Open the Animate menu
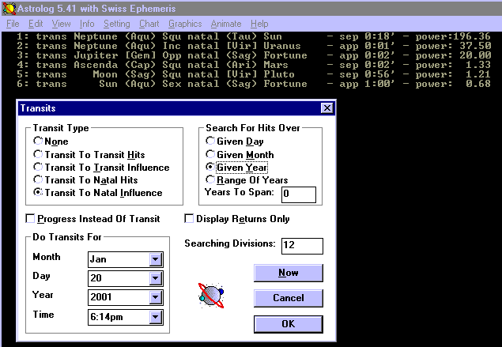This screenshot has width=502, height=347. (225, 24)
